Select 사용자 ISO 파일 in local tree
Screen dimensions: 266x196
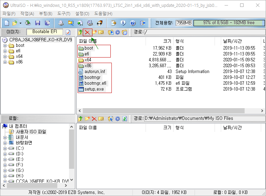tap(31, 132)
